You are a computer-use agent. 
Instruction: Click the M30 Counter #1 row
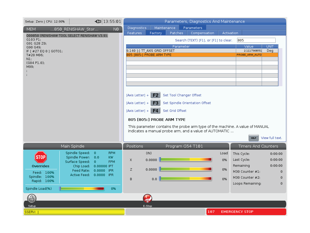(258, 172)
